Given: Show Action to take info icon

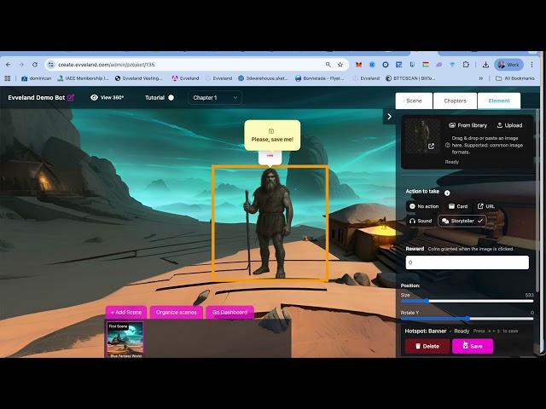Looking at the screenshot, I should pos(447,193).
